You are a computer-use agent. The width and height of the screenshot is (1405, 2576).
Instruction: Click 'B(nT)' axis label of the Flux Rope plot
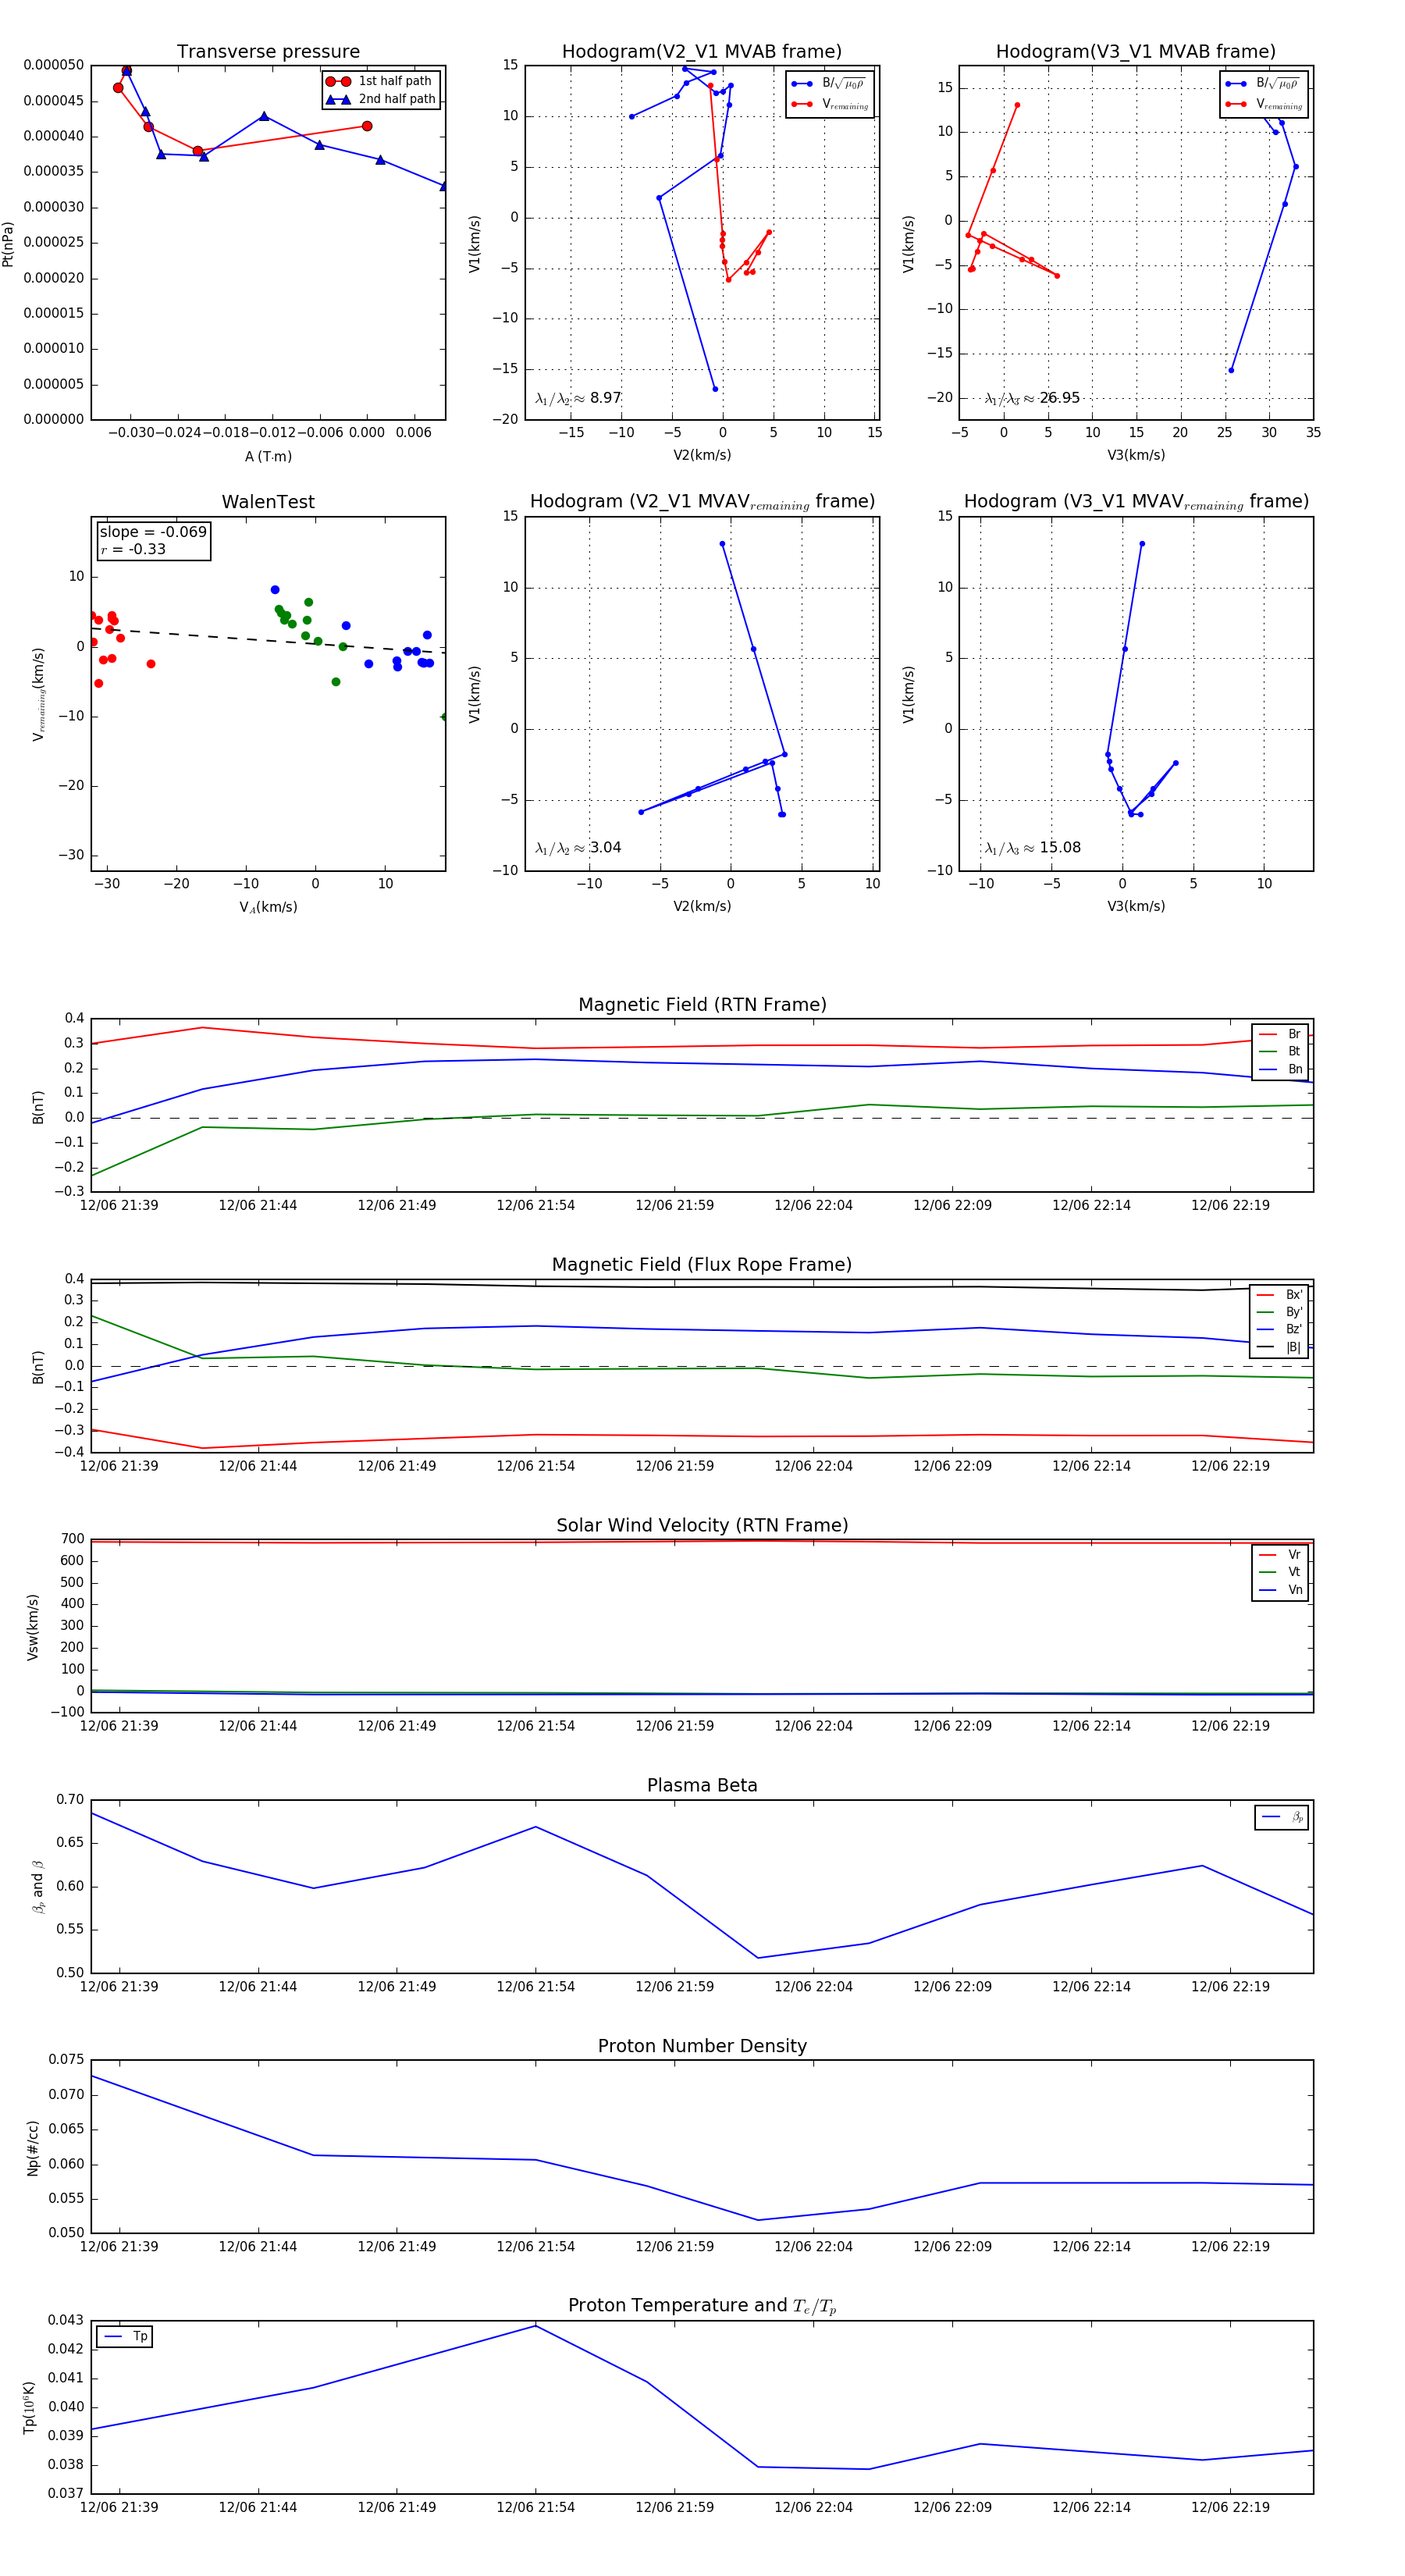click(x=39, y=1366)
